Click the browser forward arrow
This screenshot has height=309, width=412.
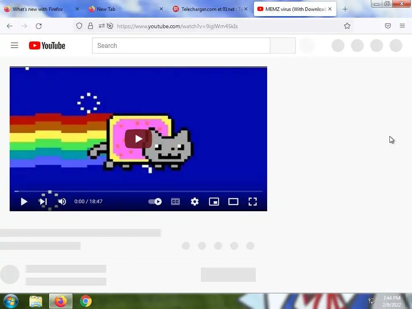coord(24,26)
